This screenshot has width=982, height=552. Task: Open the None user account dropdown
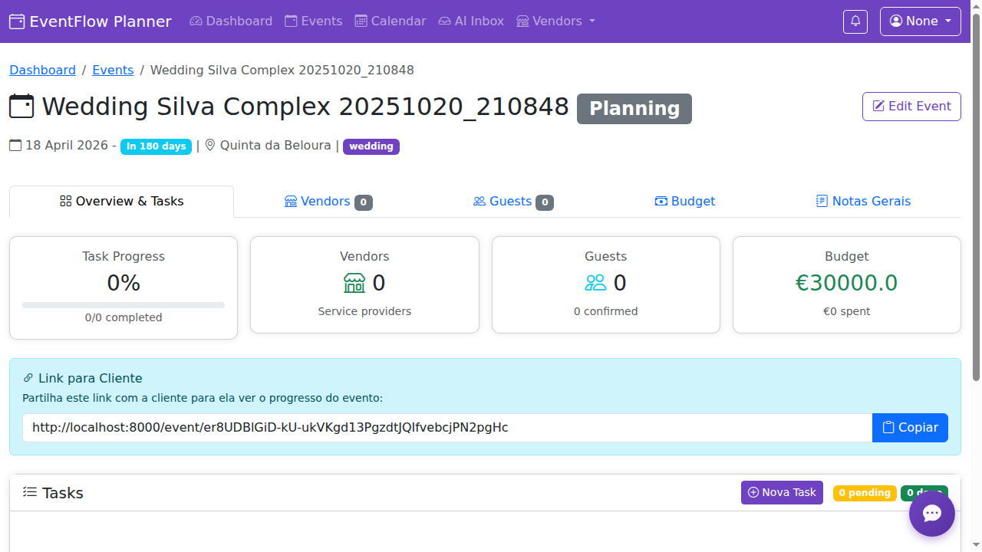click(x=920, y=21)
